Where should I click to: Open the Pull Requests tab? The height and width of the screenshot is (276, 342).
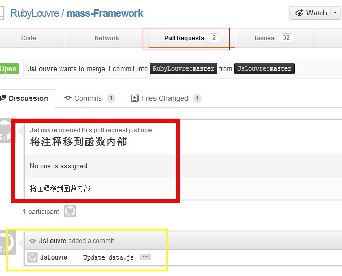pos(192,38)
